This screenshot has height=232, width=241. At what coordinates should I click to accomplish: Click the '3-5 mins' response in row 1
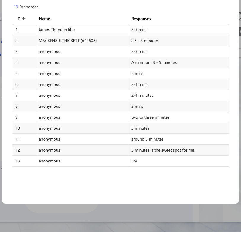click(x=139, y=30)
